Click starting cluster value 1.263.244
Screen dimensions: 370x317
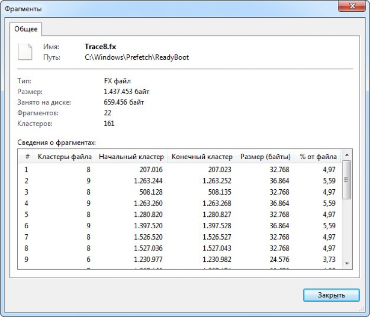[148, 181]
